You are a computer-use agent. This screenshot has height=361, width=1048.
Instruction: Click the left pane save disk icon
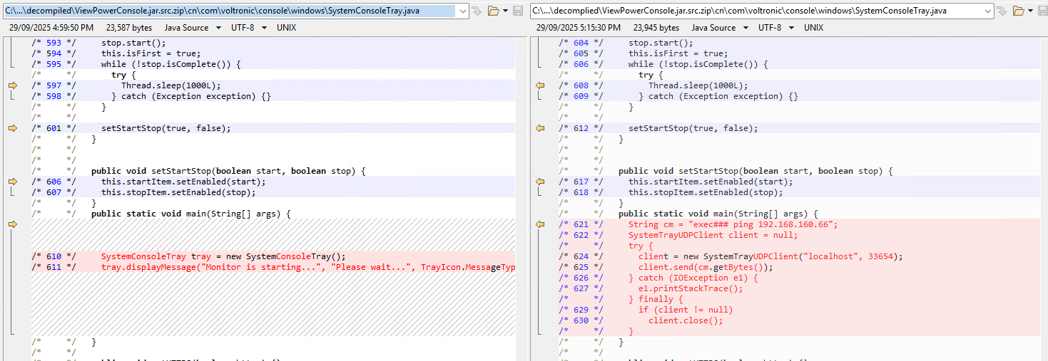click(518, 11)
